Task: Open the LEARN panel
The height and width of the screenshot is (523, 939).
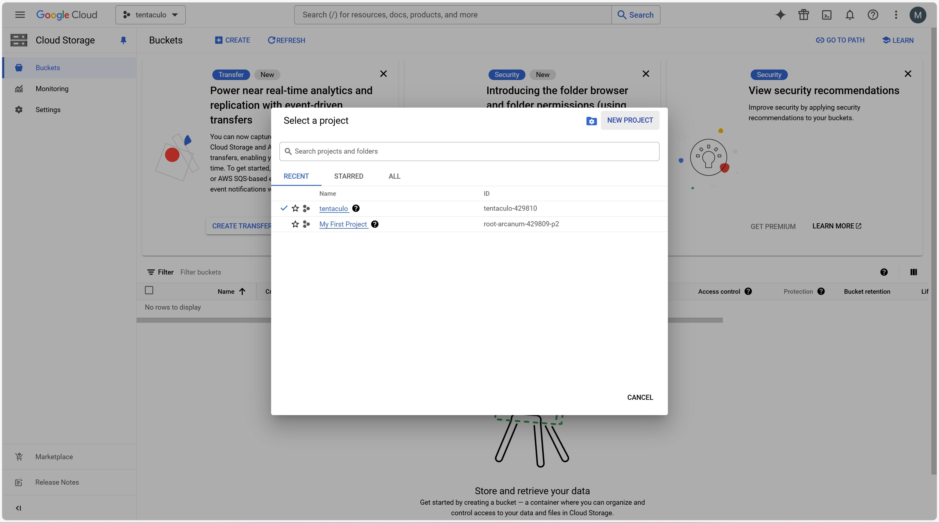Action: click(898, 40)
